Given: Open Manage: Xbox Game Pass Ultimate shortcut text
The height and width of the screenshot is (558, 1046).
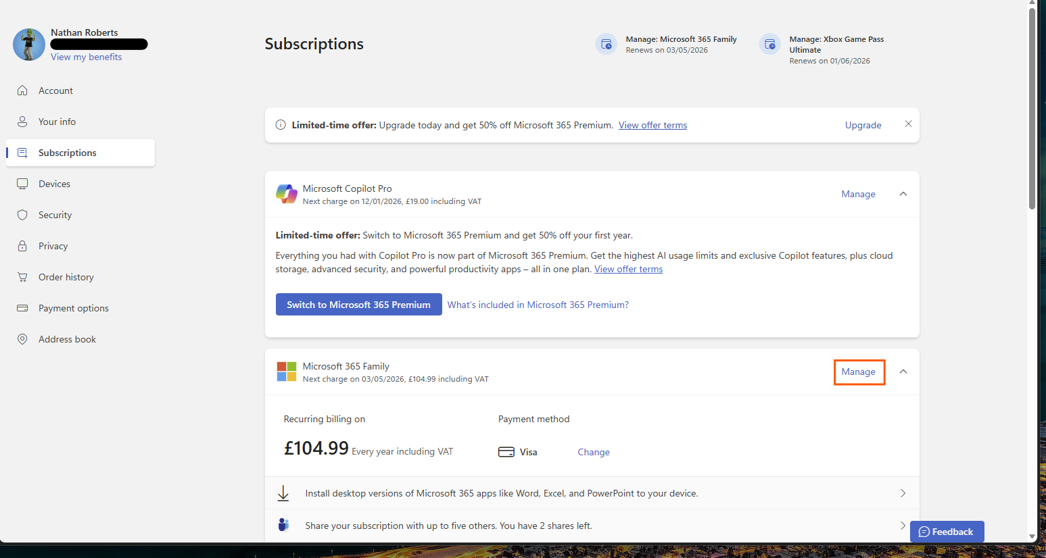Looking at the screenshot, I should click(x=836, y=45).
